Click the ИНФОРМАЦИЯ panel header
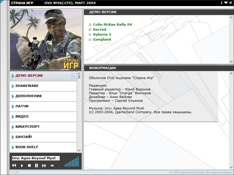Image resolution: width=234 pixels, height=175 pixels. pos(159,68)
